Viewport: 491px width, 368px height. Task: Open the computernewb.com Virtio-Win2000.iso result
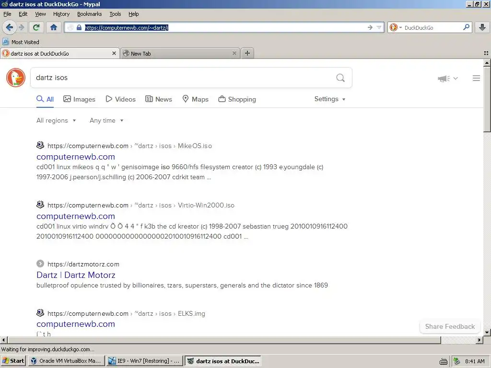tap(75, 216)
